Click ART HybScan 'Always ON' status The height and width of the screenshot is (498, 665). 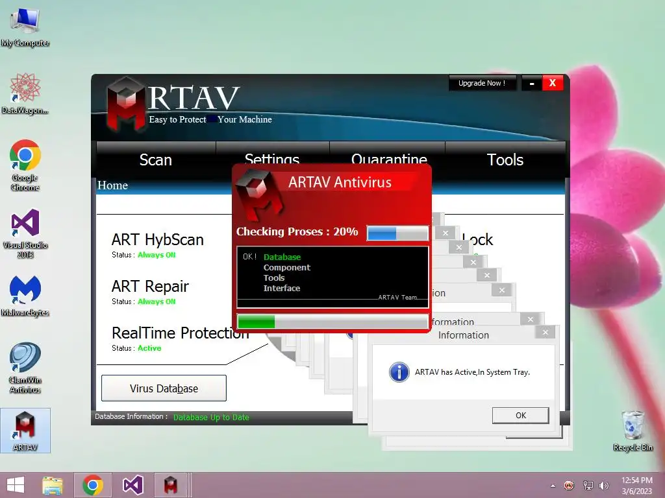pyautogui.click(x=157, y=255)
